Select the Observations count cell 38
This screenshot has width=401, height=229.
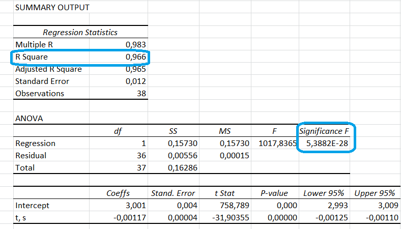click(141, 94)
